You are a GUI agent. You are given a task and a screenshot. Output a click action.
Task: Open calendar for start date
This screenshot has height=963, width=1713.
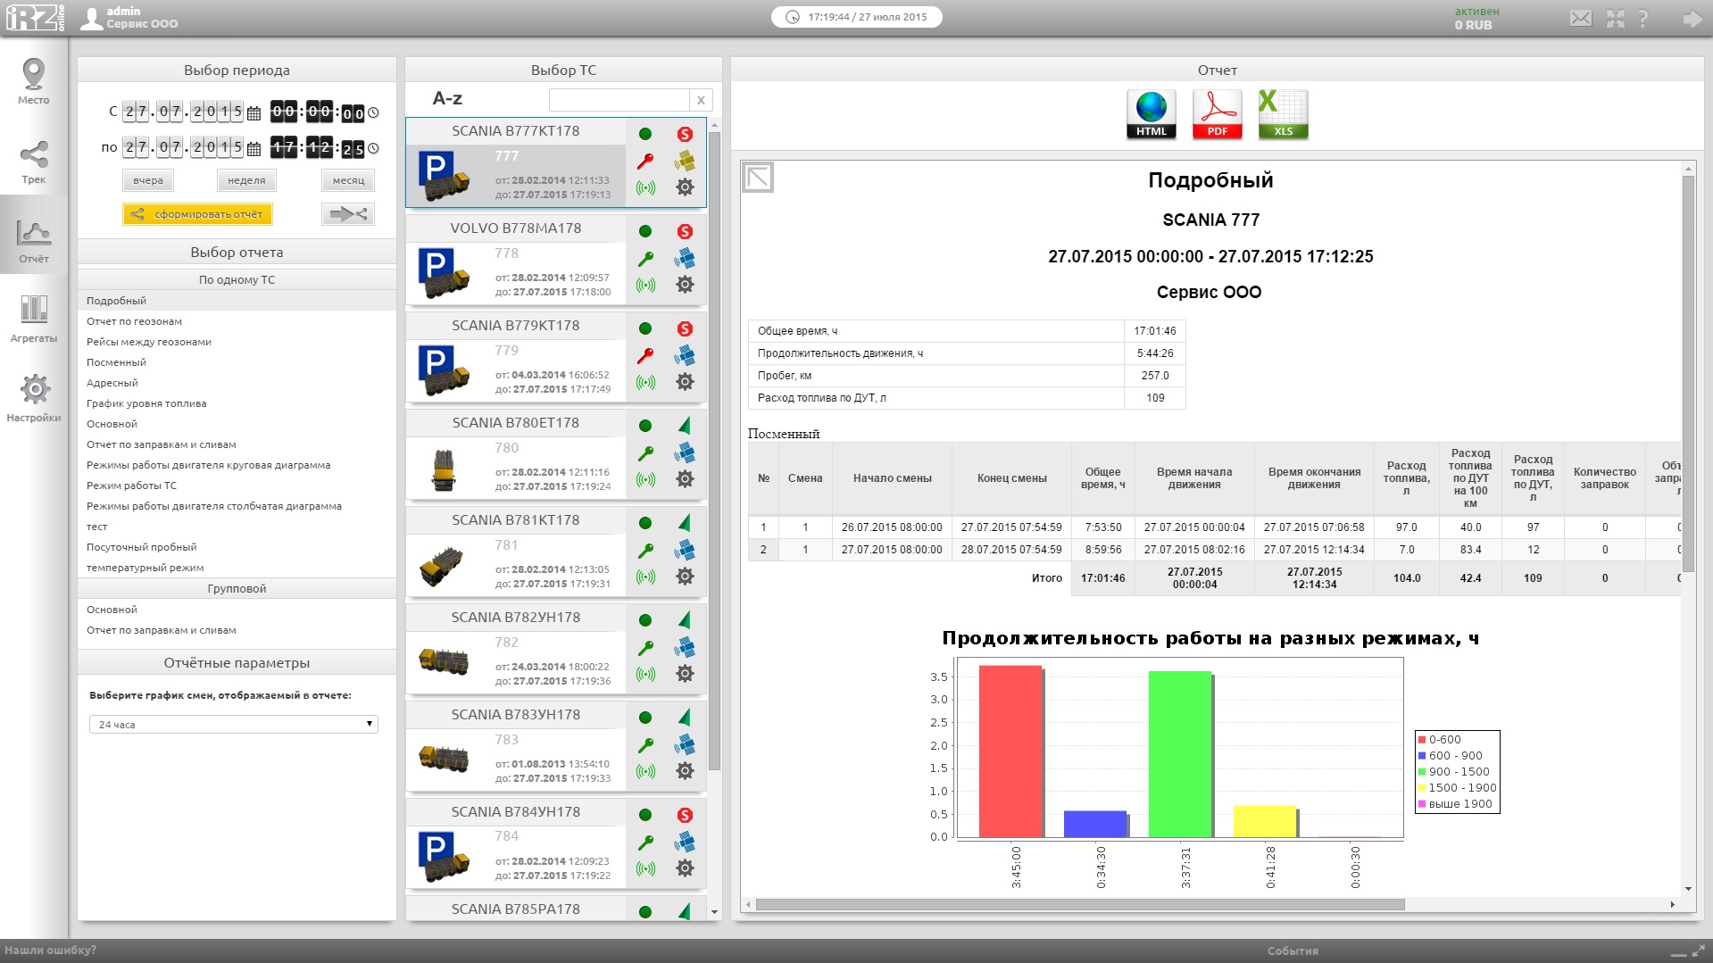pos(254,113)
